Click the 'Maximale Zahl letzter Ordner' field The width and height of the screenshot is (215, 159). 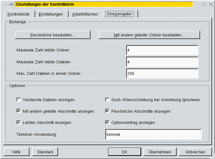coord(162,50)
